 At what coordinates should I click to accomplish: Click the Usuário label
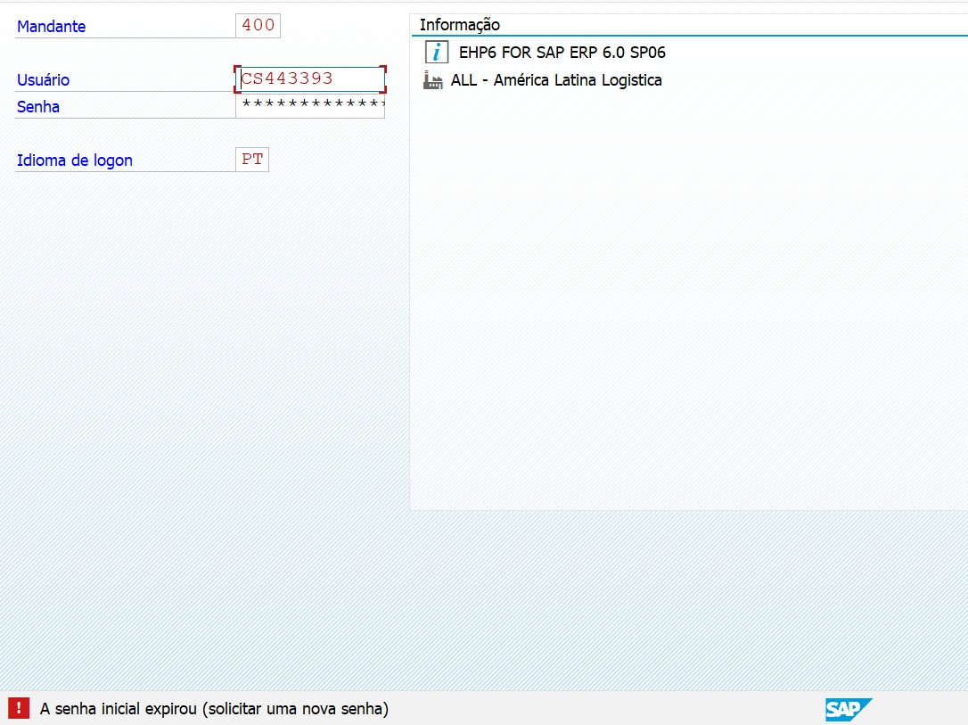click(x=43, y=79)
